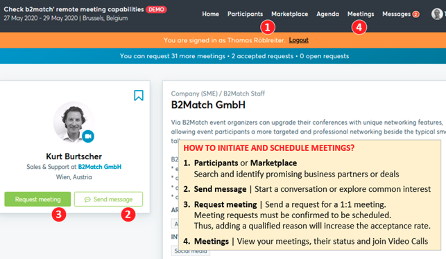
Task: Click the Send message button
Action: [x=108, y=199]
